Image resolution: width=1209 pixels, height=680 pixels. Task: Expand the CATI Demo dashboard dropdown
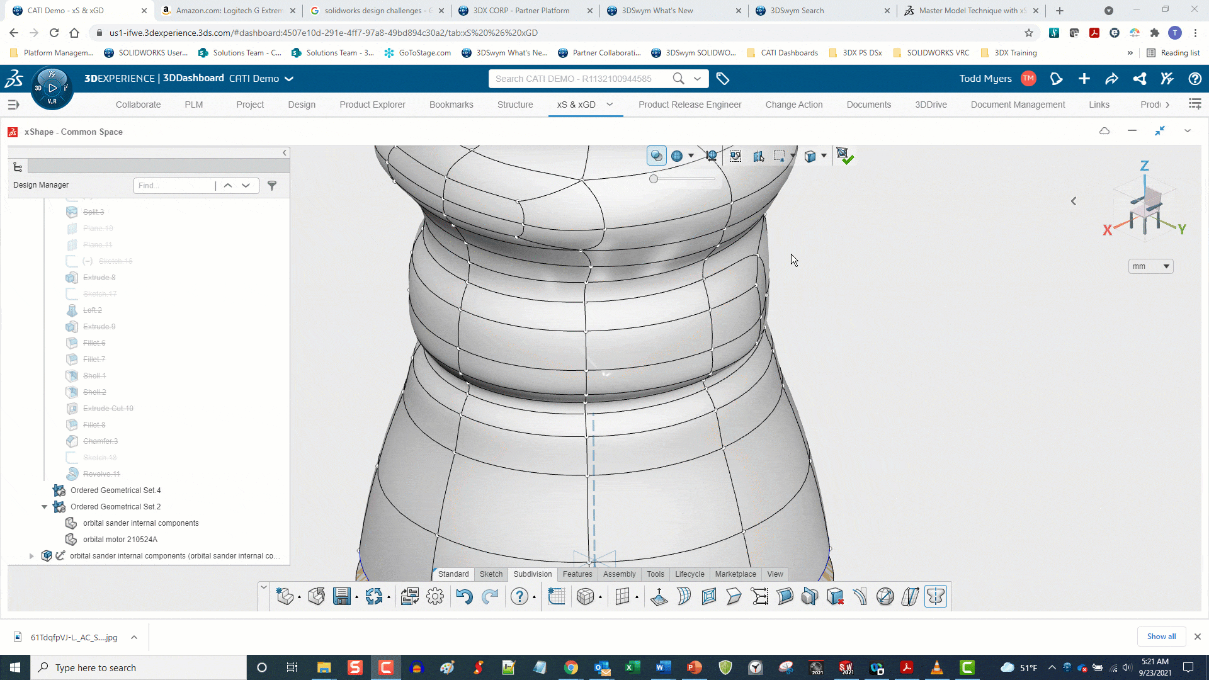pos(289,79)
